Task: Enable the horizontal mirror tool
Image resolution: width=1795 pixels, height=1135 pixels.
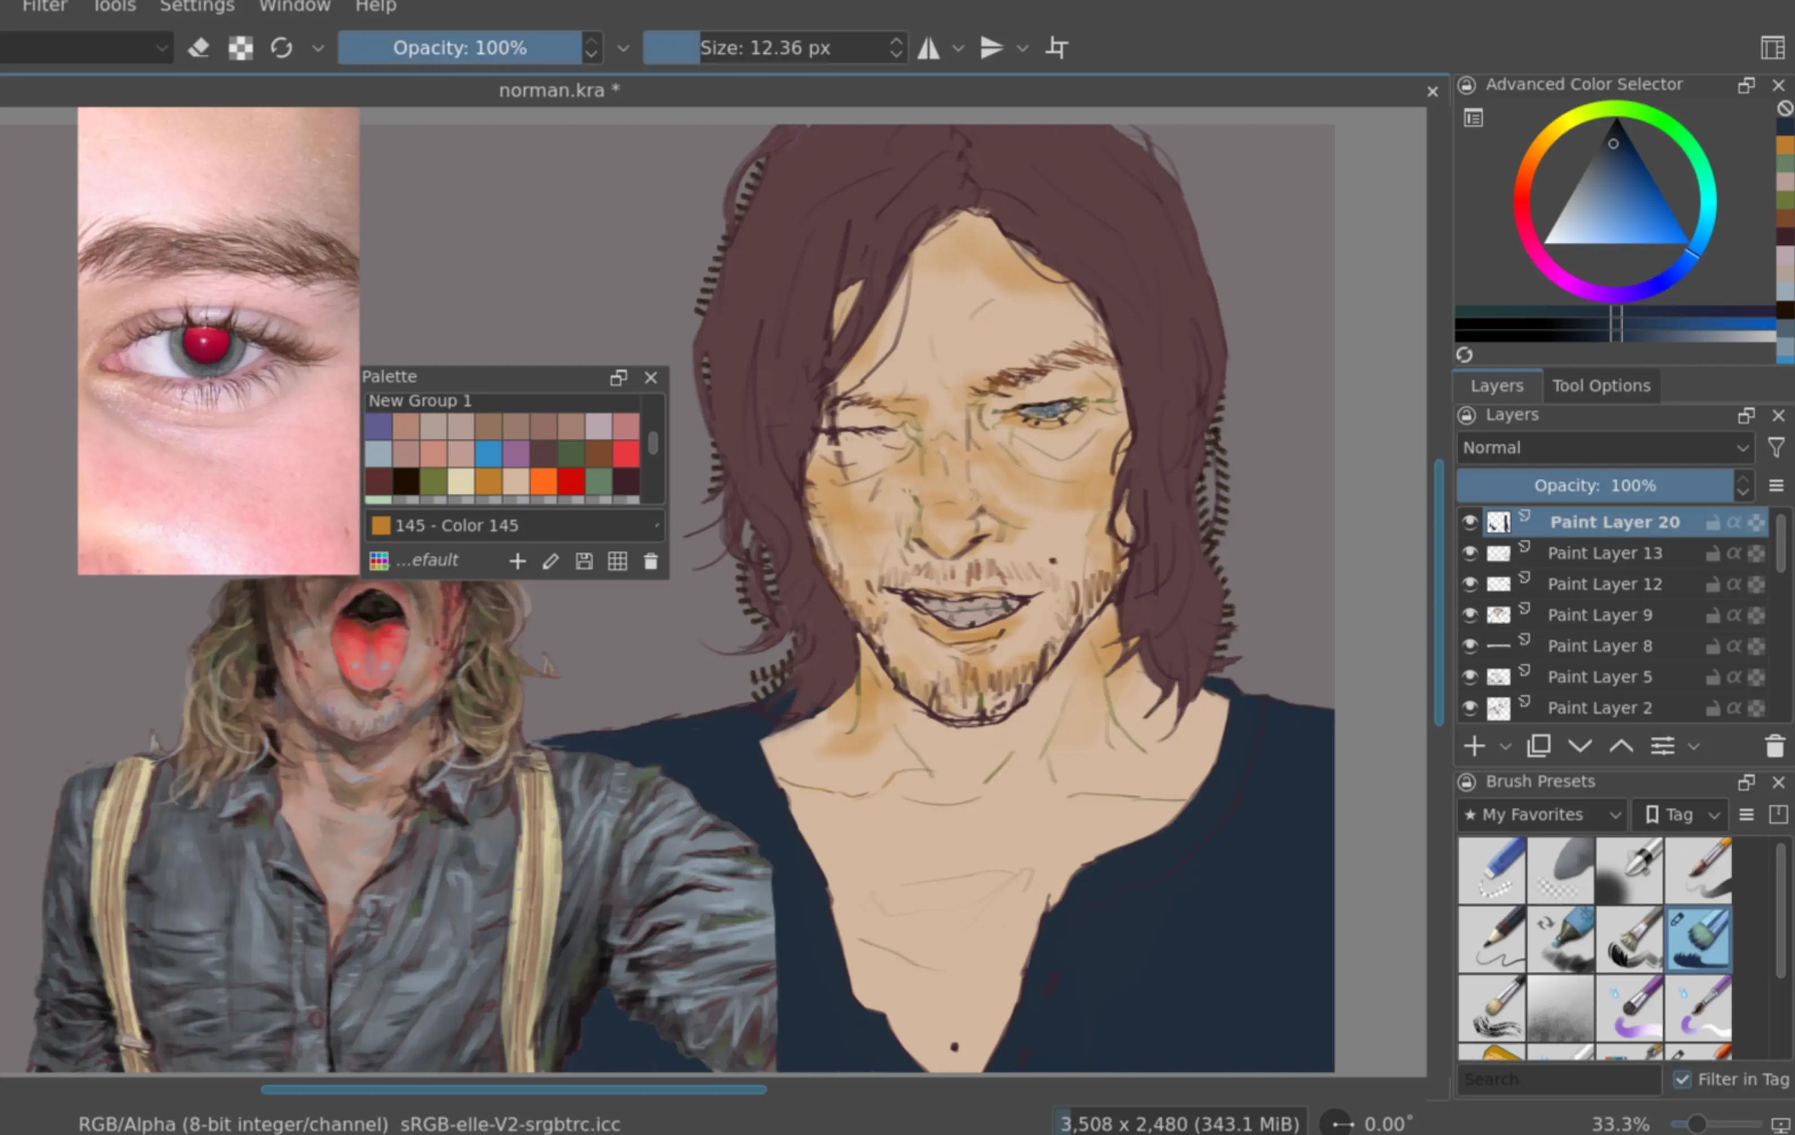Action: (928, 47)
